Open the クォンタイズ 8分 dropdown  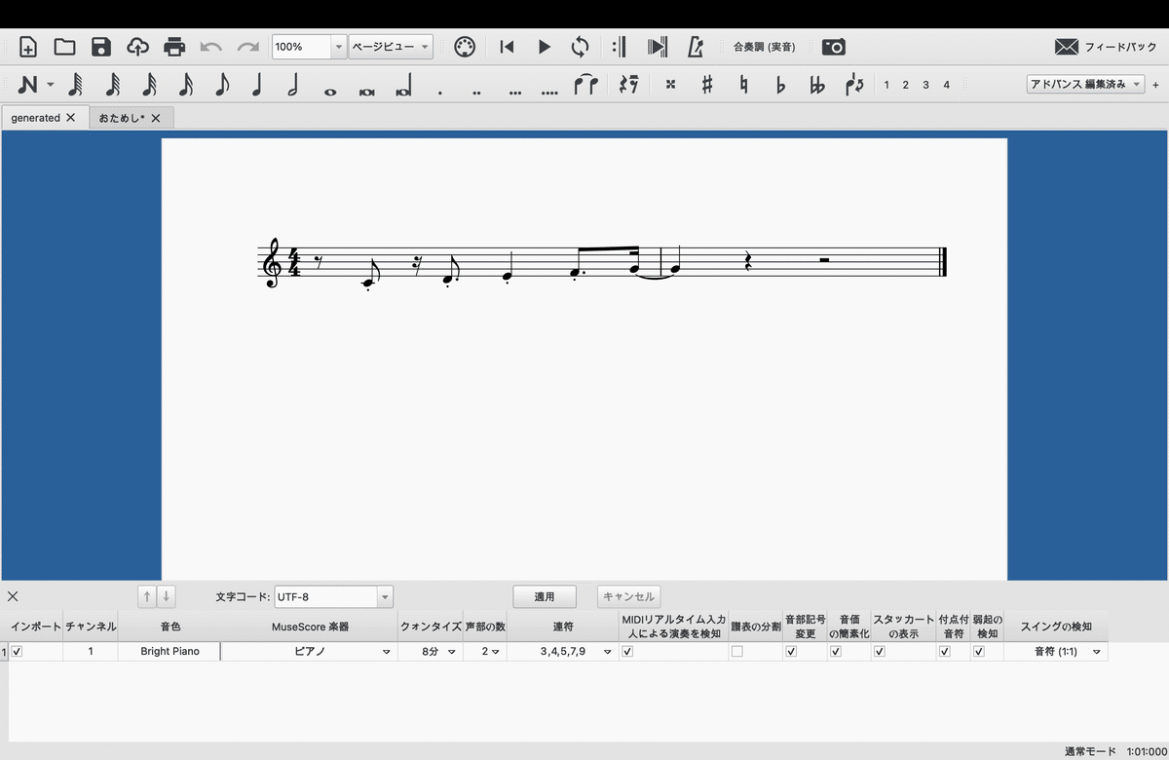coord(438,651)
